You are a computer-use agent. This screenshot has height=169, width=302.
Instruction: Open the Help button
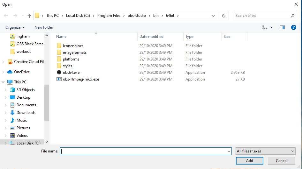(x=293, y=27)
